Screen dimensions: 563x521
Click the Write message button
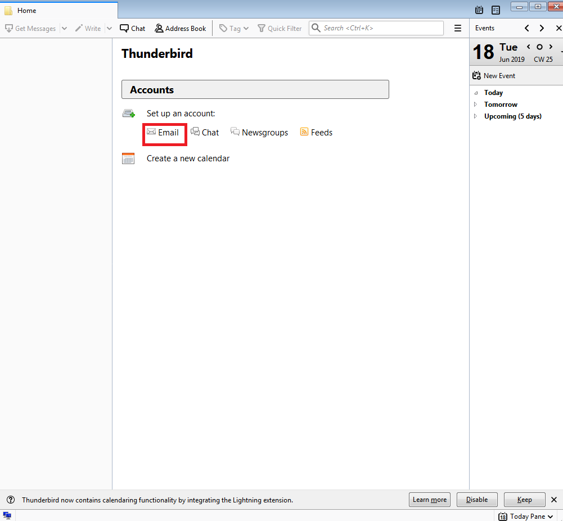click(x=88, y=28)
